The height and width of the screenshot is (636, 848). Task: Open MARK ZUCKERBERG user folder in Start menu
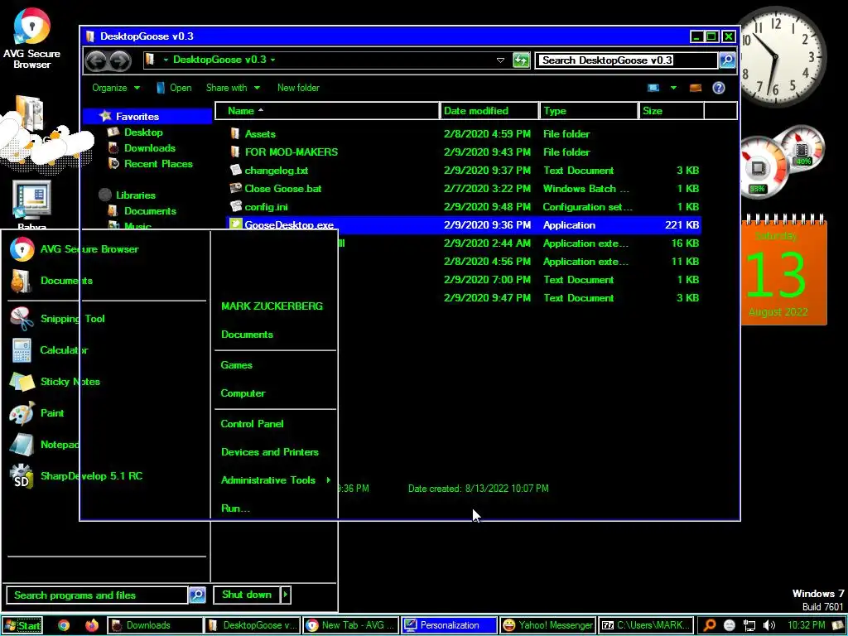(272, 306)
